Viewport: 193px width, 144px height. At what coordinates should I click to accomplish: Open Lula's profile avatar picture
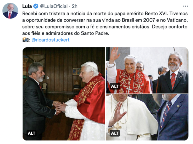[10, 11]
